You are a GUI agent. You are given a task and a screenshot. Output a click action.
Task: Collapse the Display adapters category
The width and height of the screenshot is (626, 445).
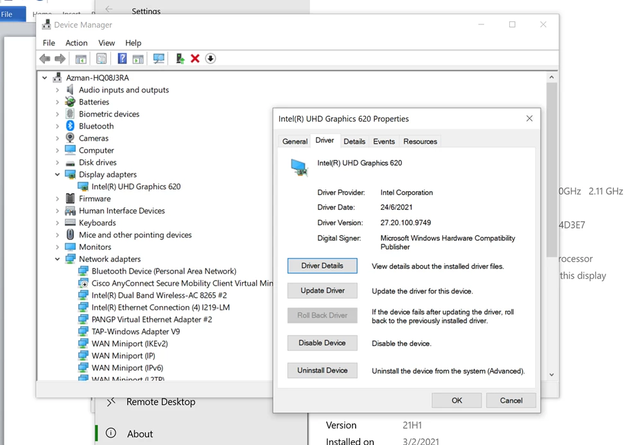(58, 175)
